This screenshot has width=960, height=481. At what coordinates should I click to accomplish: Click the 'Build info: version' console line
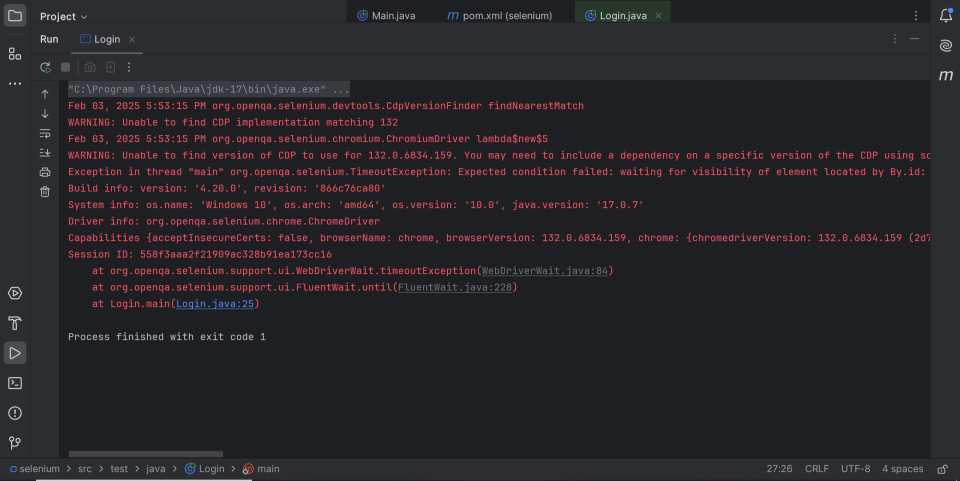[x=227, y=188]
